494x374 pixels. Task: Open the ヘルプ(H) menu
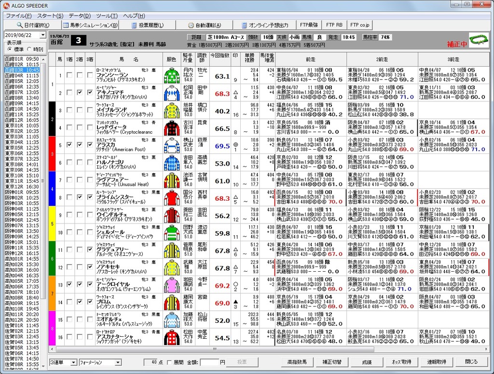click(134, 16)
